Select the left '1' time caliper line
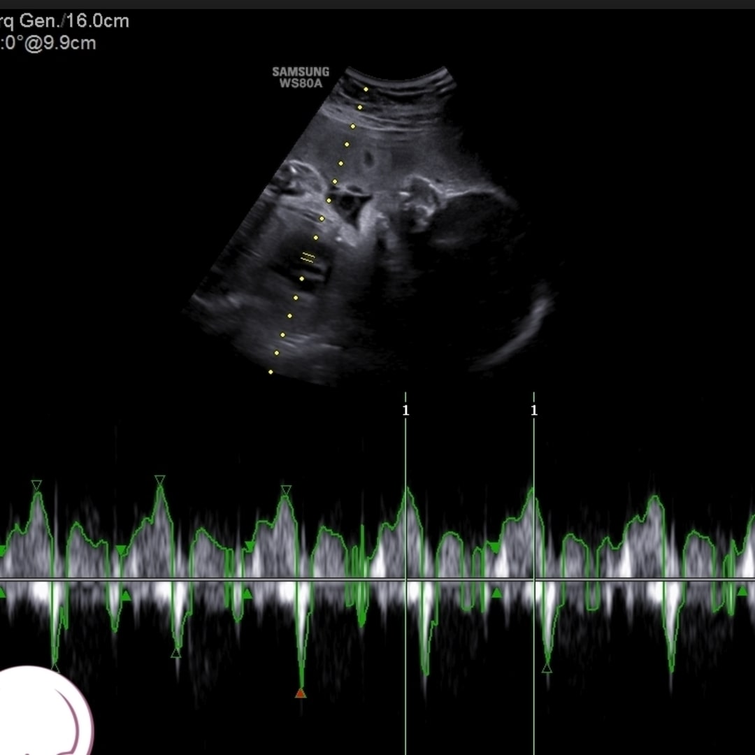 click(x=405, y=573)
